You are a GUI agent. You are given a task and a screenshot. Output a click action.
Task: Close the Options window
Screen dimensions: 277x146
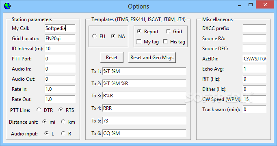(x=265, y=5)
